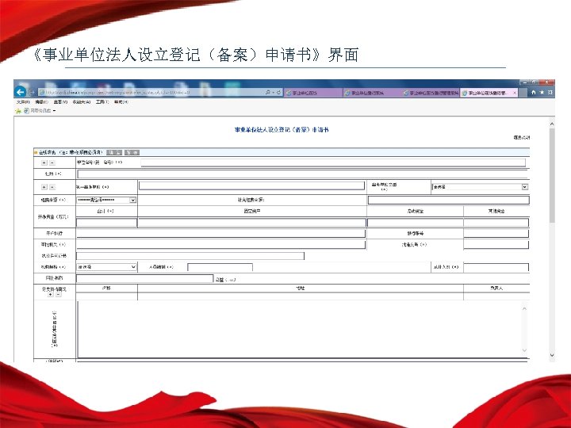Open the 举办单位类别 dropdown
The width and height of the screenshot is (571, 428).
(480, 187)
